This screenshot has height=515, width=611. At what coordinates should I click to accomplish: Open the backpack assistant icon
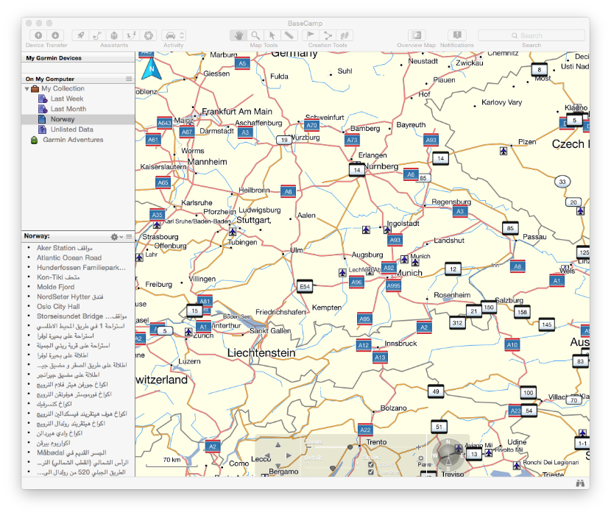click(114, 35)
